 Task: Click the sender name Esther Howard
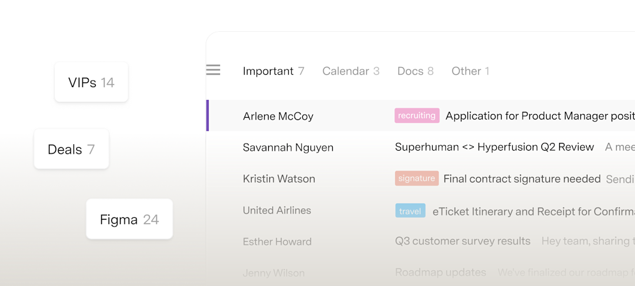click(277, 241)
